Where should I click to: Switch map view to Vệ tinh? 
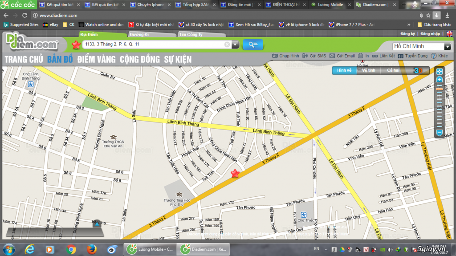(368, 70)
